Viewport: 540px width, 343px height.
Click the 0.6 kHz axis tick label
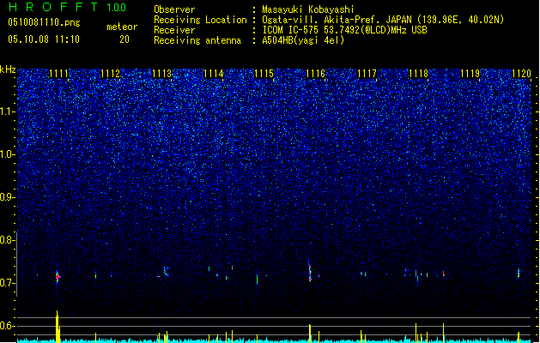pos(7,326)
